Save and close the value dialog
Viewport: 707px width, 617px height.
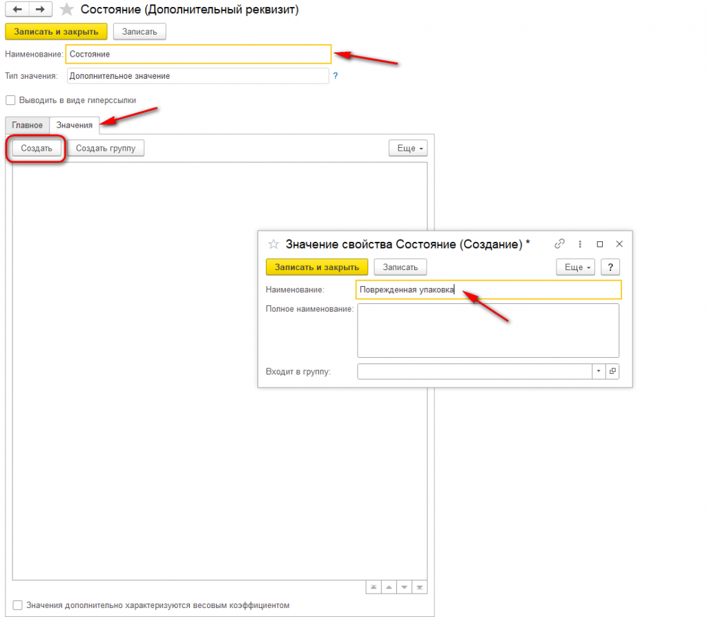(x=317, y=267)
